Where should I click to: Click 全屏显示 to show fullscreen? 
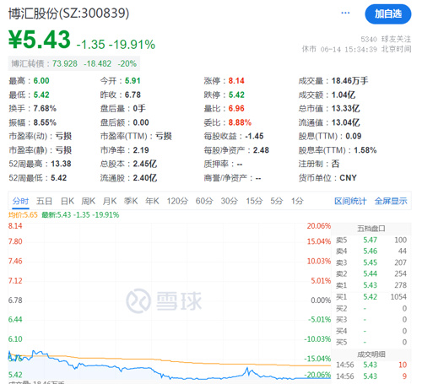[391, 201]
